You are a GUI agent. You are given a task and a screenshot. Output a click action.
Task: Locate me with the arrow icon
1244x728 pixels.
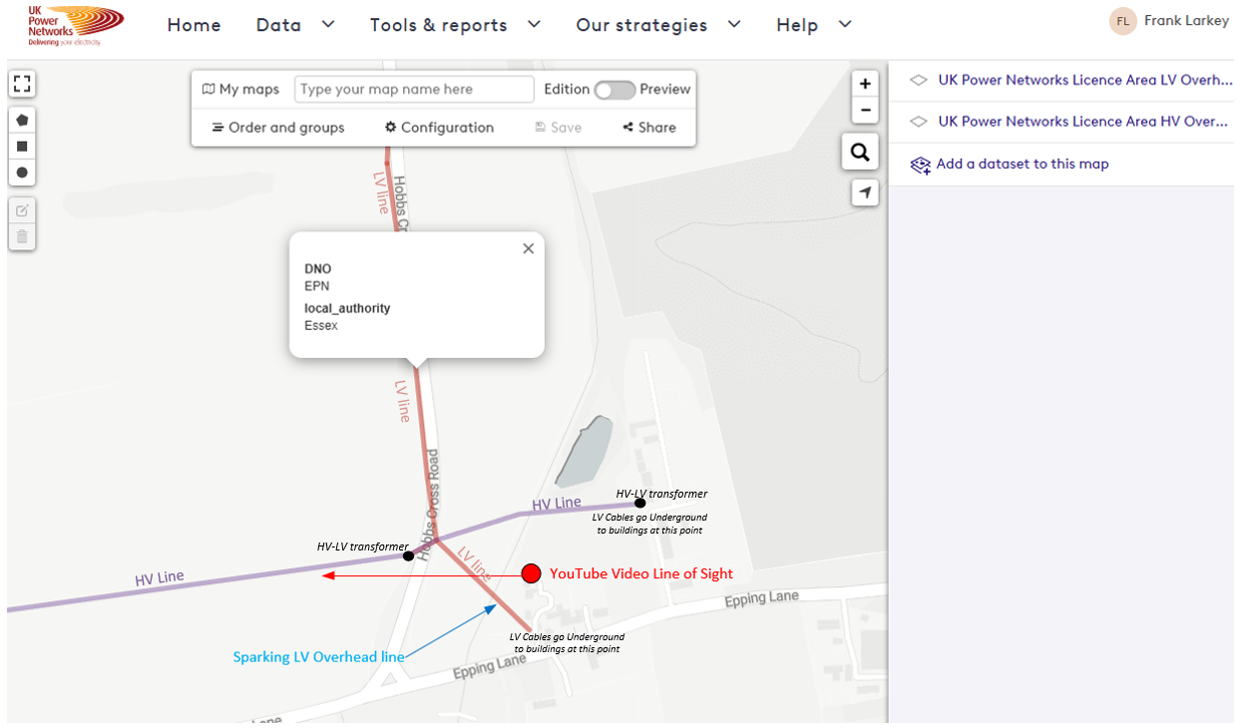865,192
